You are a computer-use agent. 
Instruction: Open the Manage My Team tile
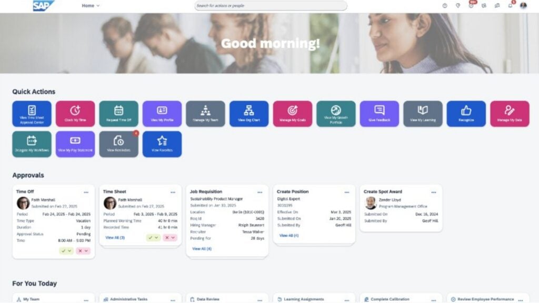(206, 114)
